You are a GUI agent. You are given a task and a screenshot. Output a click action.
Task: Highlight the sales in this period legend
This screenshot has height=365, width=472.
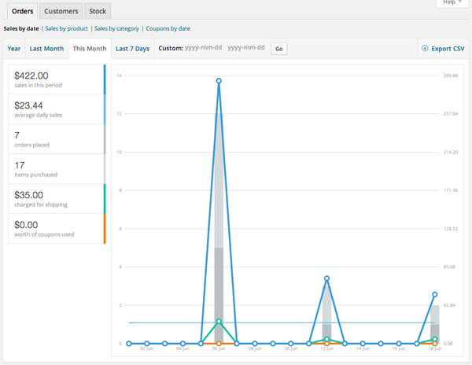coord(55,79)
